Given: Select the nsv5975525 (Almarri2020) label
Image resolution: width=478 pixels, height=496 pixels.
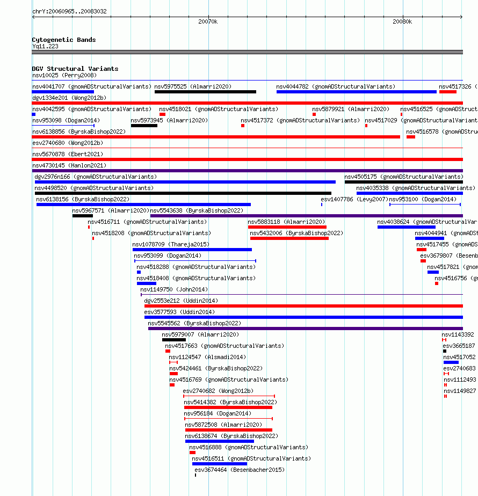Looking at the screenshot, I should [x=193, y=86].
